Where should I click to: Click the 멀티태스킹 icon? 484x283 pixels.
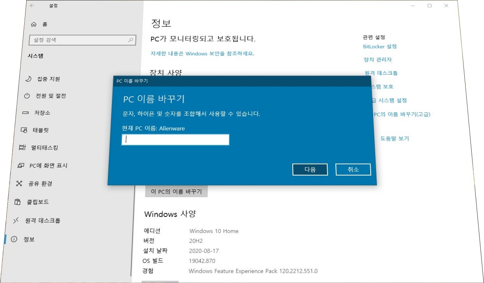[x=22, y=148]
